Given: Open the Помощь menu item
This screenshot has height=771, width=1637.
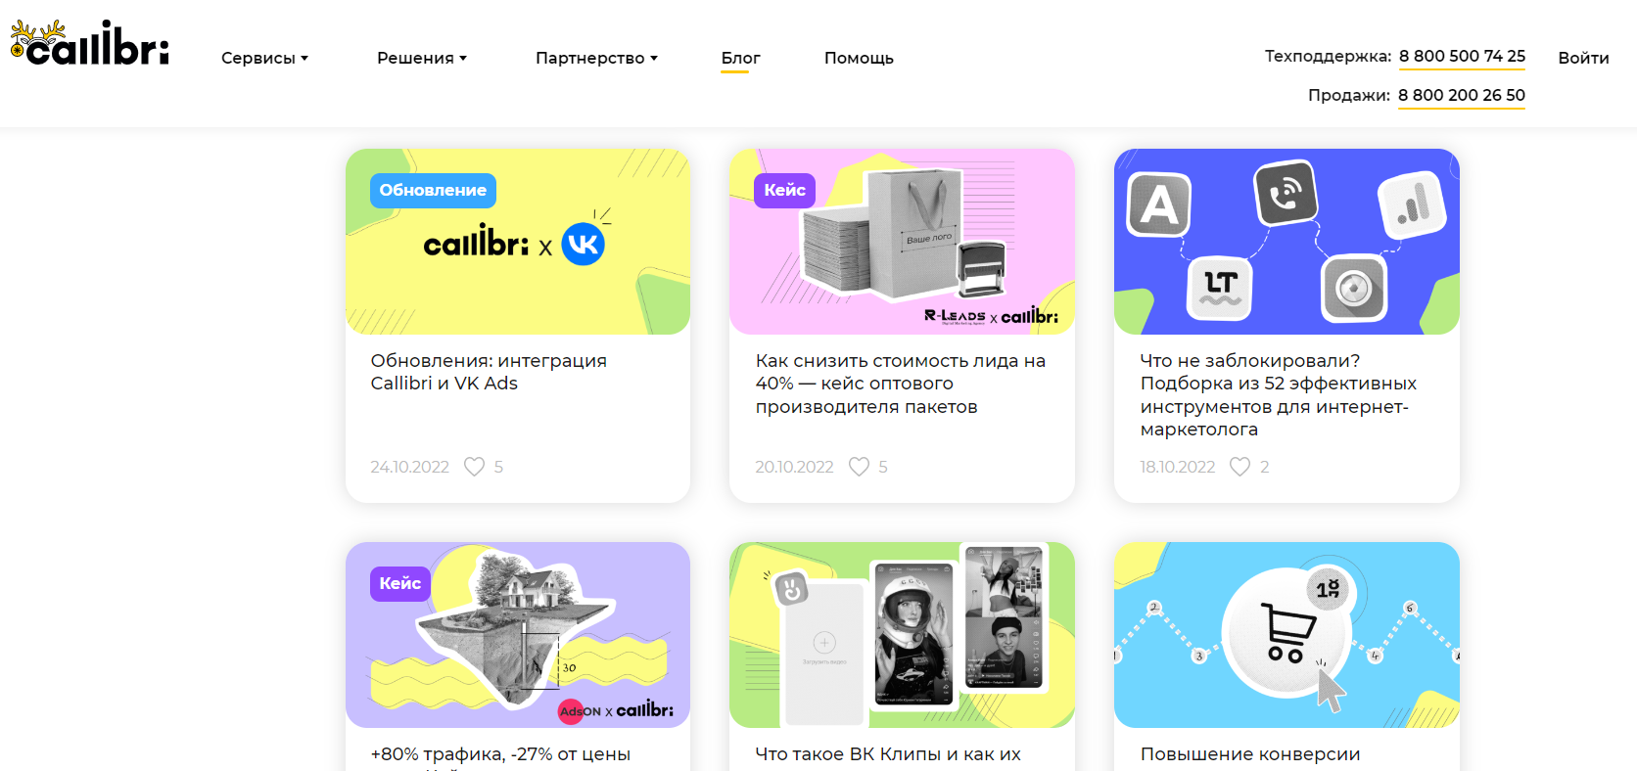Looking at the screenshot, I should [859, 58].
